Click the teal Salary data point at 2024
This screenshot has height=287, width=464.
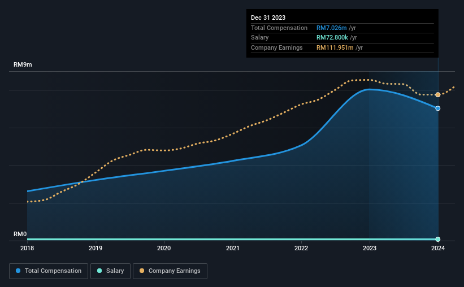pyautogui.click(x=437, y=239)
